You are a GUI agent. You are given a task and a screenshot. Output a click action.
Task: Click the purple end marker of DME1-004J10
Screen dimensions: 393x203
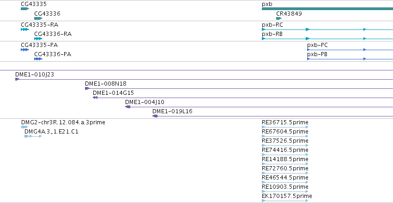pyautogui.click(x=128, y=107)
